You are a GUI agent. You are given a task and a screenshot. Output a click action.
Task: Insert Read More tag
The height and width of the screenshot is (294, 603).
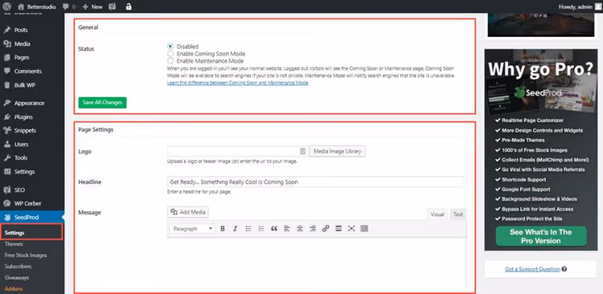coord(338,229)
